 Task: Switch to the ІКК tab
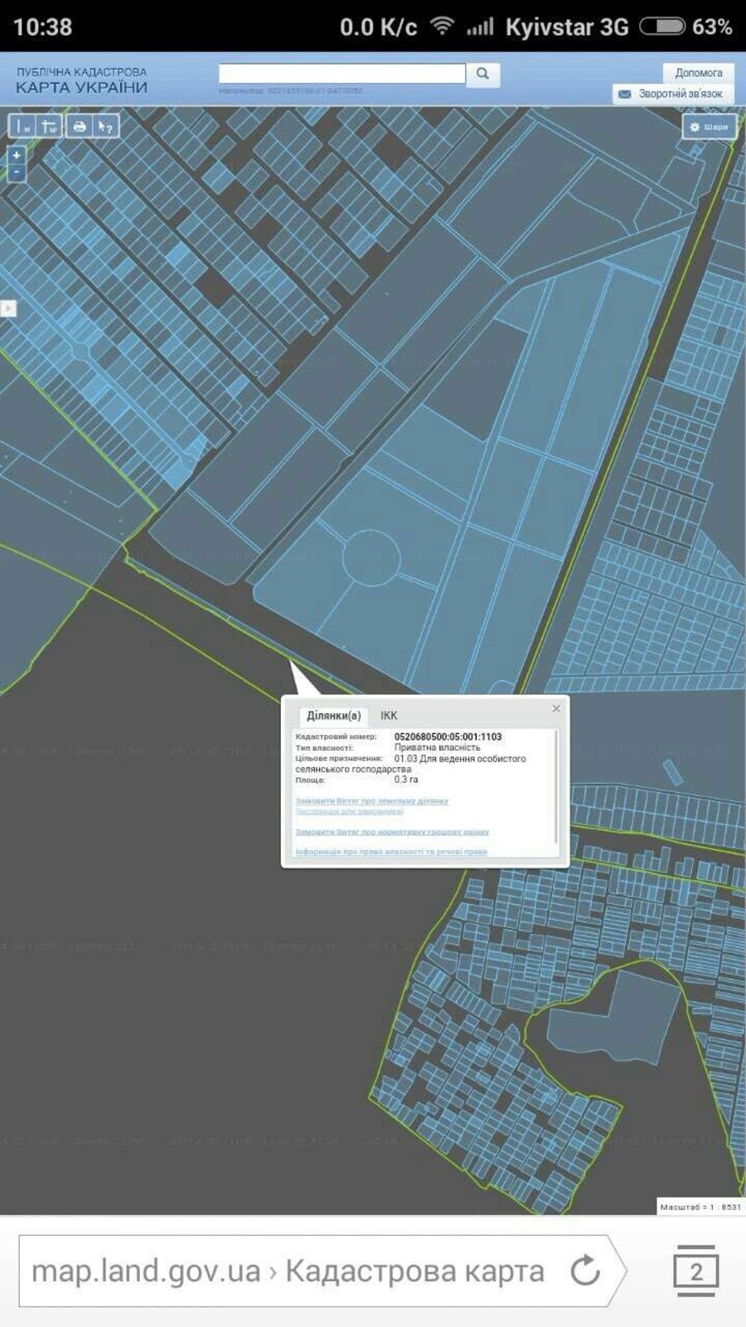point(389,715)
